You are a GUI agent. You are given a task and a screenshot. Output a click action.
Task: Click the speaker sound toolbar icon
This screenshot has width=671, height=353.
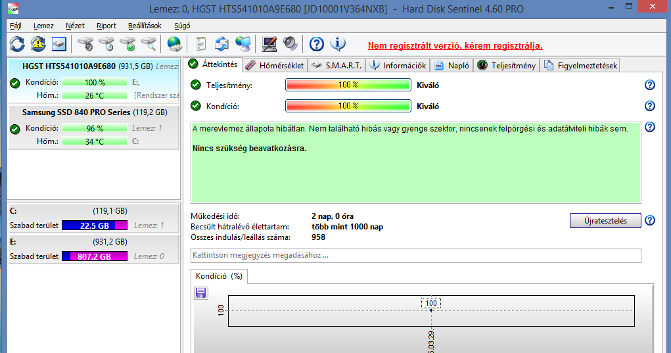(x=290, y=43)
